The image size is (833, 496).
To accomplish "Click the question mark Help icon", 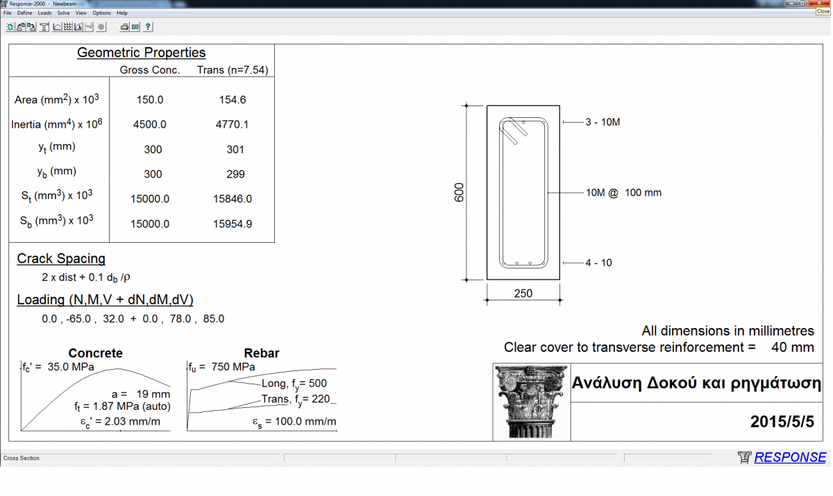I will pyautogui.click(x=149, y=27).
